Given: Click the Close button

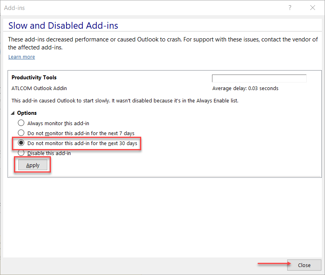Looking at the screenshot, I should coord(304,265).
